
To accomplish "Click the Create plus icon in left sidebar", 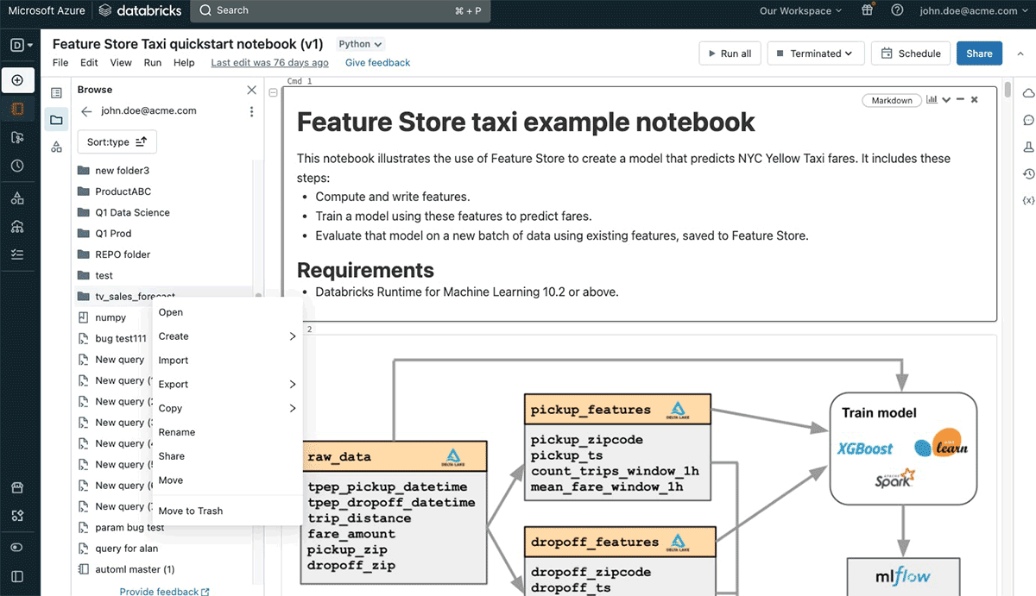I will click(18, 80).
